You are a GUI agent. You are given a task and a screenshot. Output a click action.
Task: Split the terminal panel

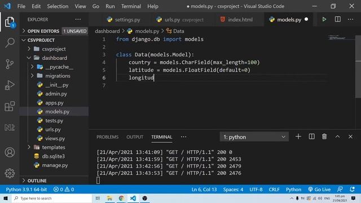click(311, 136)
